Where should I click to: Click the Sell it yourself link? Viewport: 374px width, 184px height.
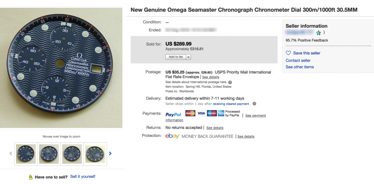(83, 177)
